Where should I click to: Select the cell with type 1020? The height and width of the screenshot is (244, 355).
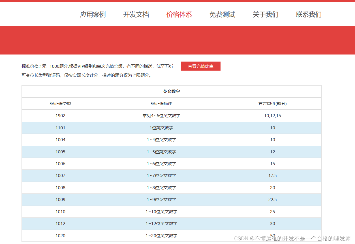[60, 236]
